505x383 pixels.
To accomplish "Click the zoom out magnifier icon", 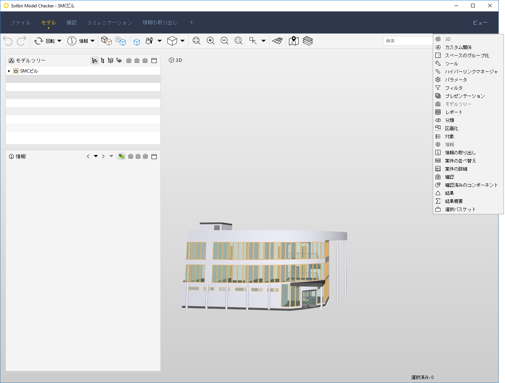I will 224,41.
